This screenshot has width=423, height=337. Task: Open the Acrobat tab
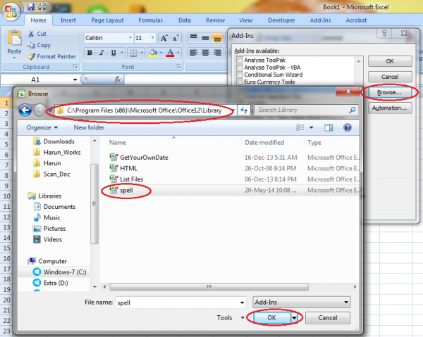[356, 20]
